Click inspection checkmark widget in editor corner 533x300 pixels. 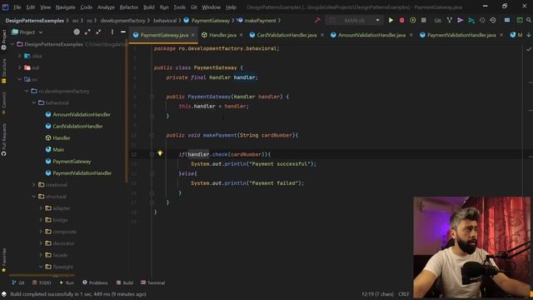point(529,49)
